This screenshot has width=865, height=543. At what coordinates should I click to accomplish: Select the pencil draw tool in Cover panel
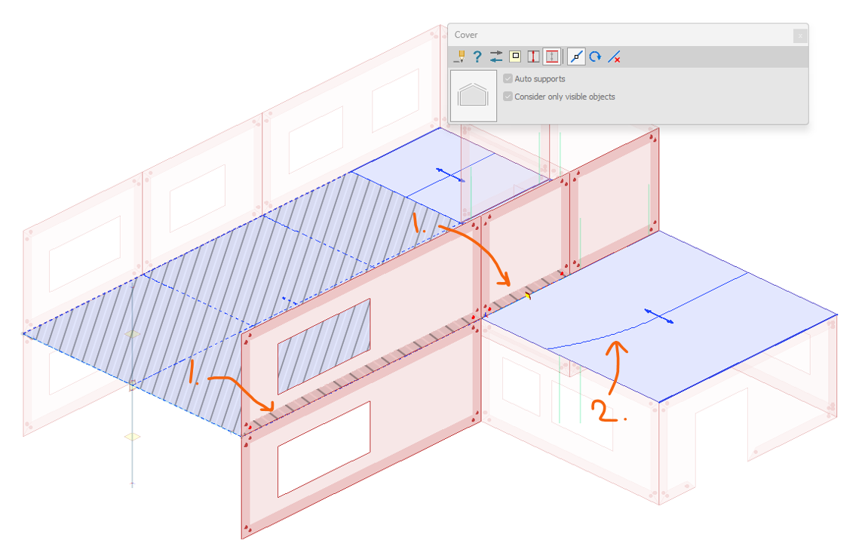pyautogui.click(x=459, y=57)
